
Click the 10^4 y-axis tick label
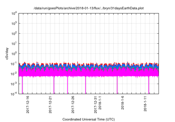(x=14, y=14)
